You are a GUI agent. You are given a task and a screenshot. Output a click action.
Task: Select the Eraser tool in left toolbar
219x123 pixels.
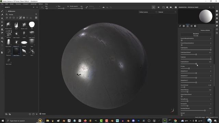pos(2,15)
